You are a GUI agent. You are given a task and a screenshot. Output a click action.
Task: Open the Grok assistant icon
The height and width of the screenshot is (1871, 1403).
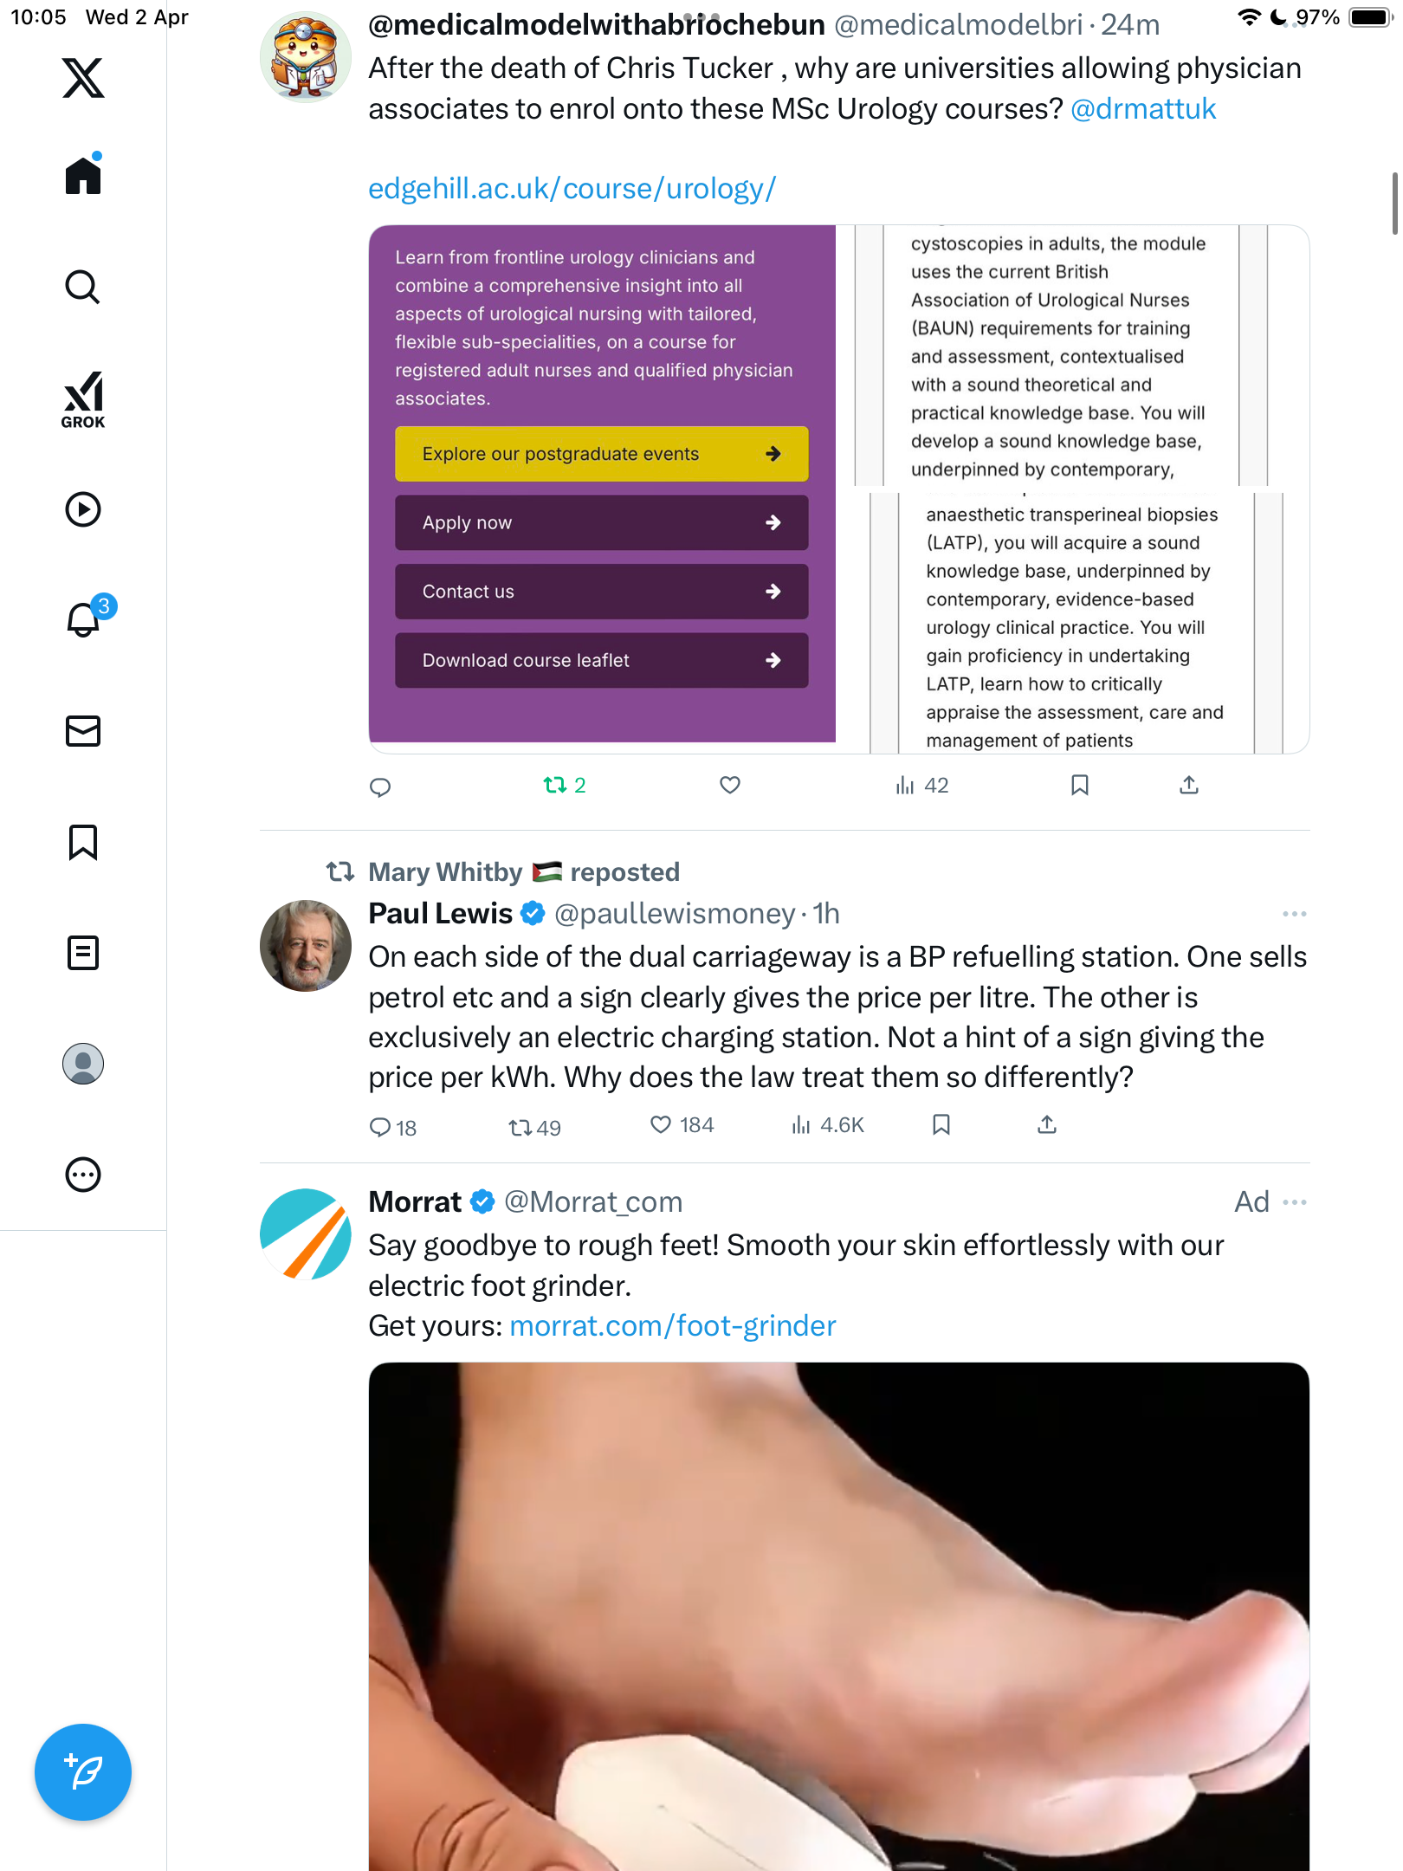pos(83,399)
